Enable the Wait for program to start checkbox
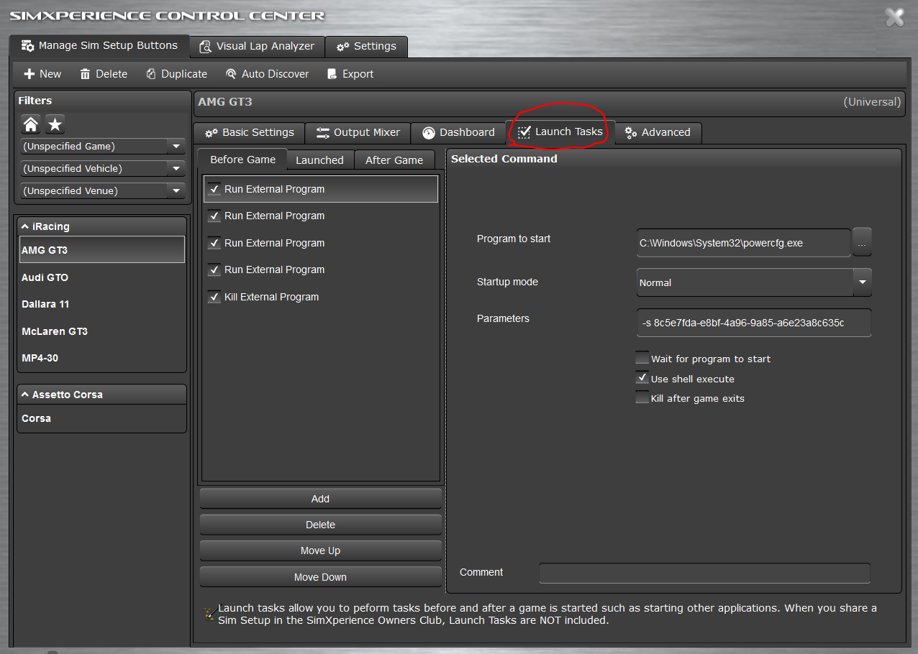This screenshot has width=918, height=654. [642, 359]
